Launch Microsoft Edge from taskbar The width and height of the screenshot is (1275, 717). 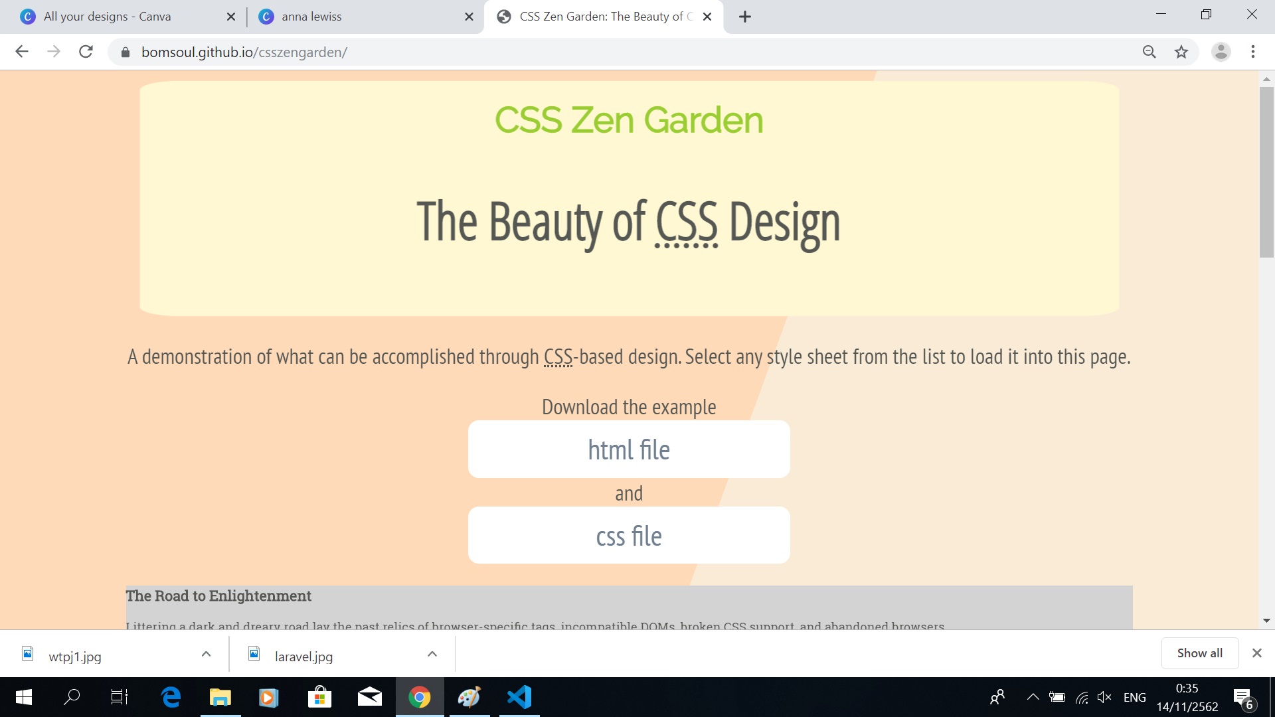(171, 697)
